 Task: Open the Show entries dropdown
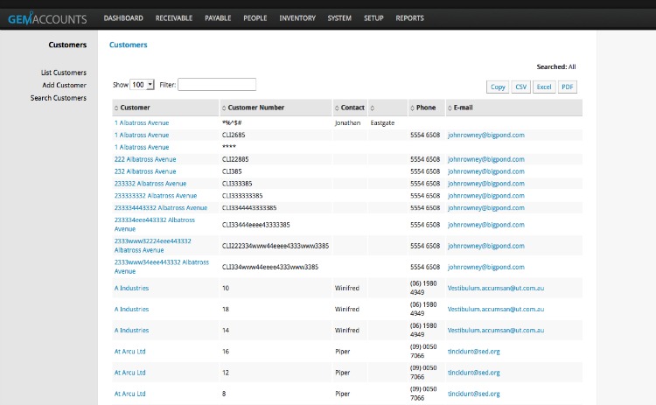(142, 85)
